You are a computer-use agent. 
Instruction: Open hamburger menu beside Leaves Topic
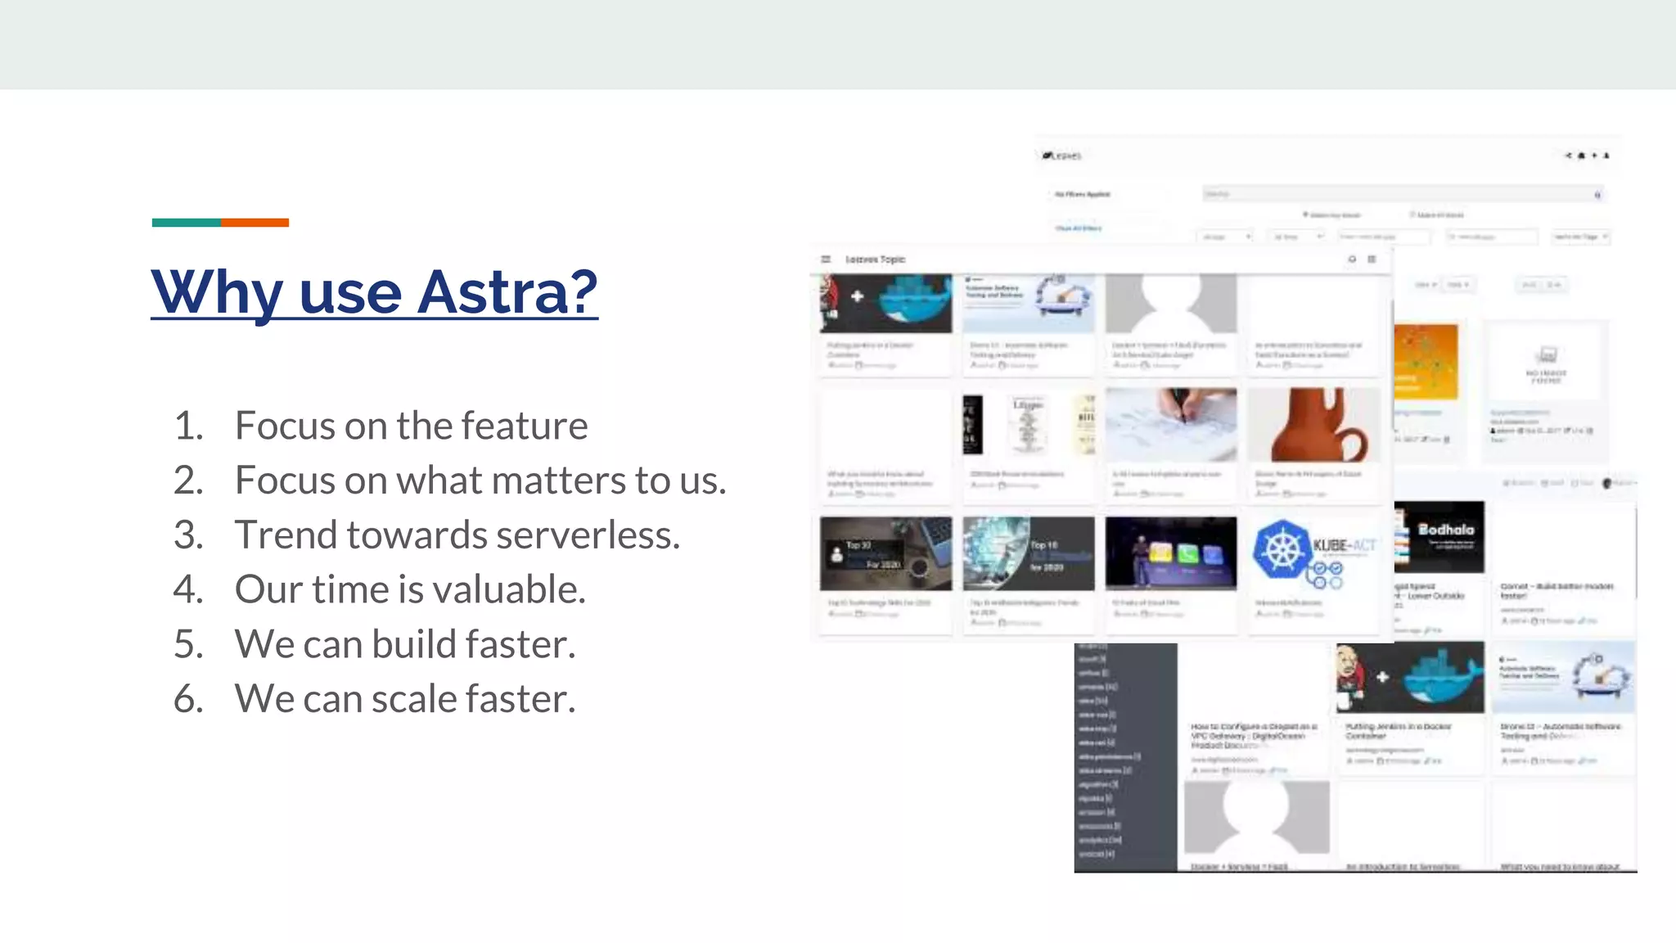(x=826, y=259)
